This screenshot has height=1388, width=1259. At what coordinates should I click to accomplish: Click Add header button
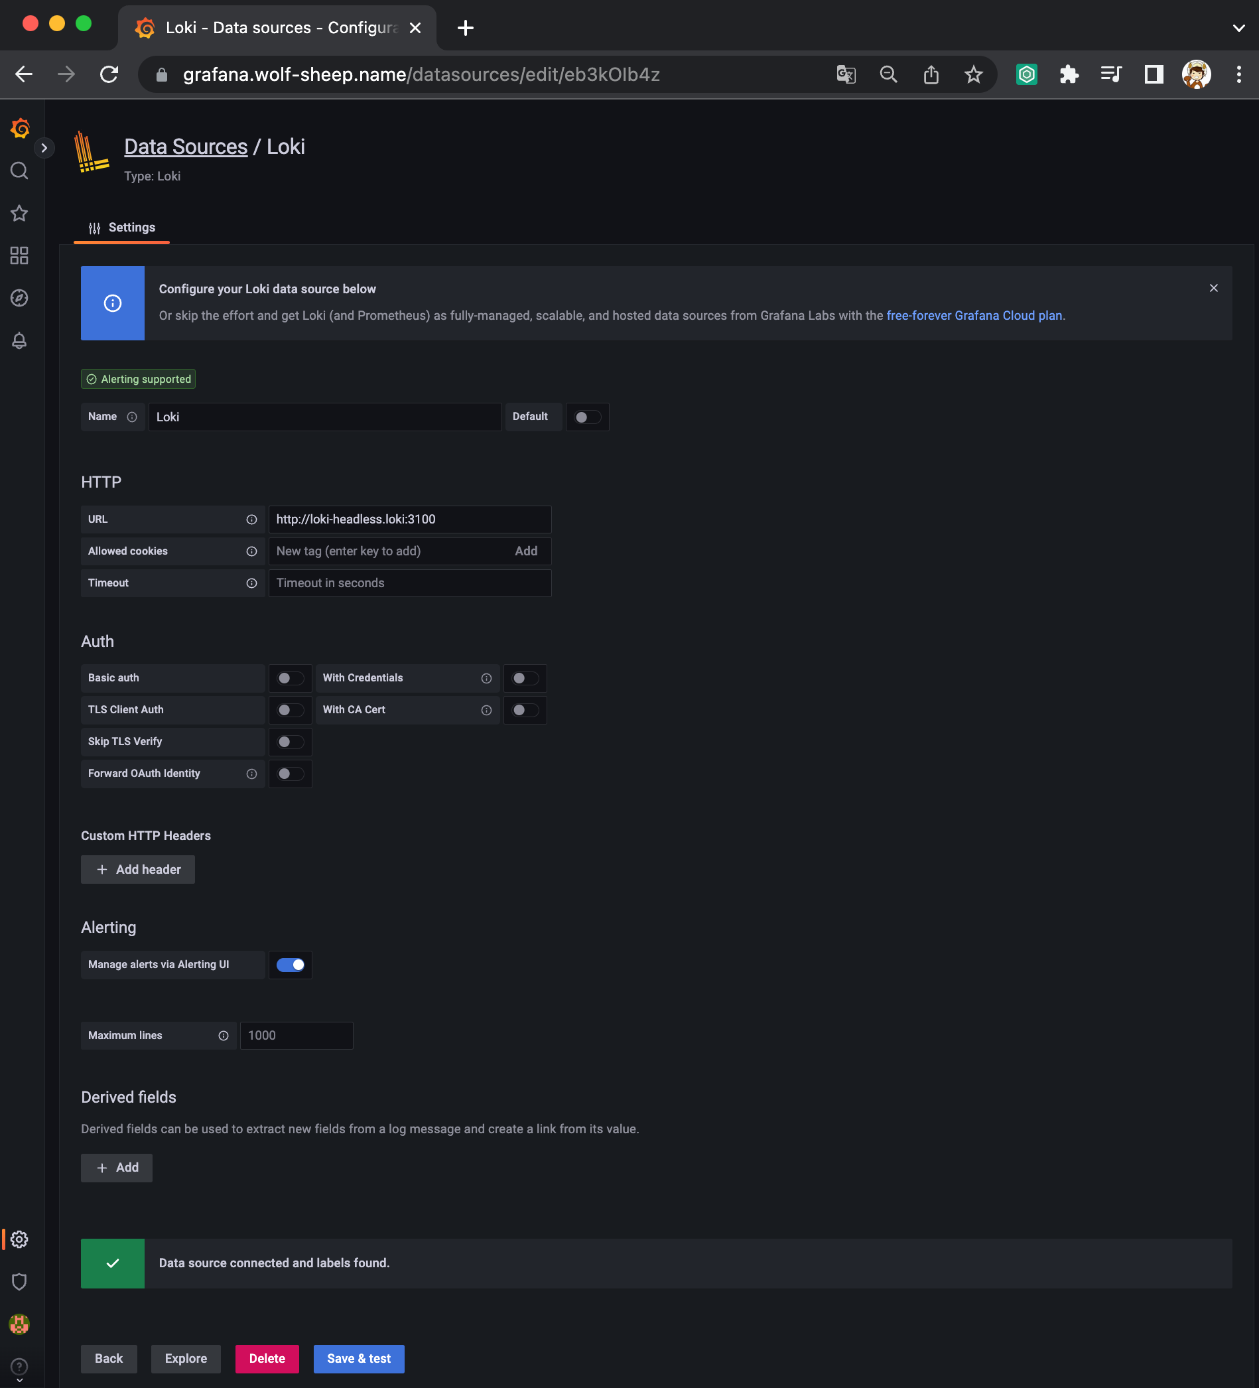tap(138, 869)
